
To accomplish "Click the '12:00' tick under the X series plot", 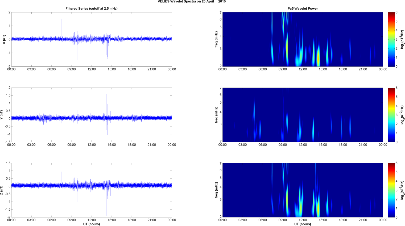I will tap(92, 69).
